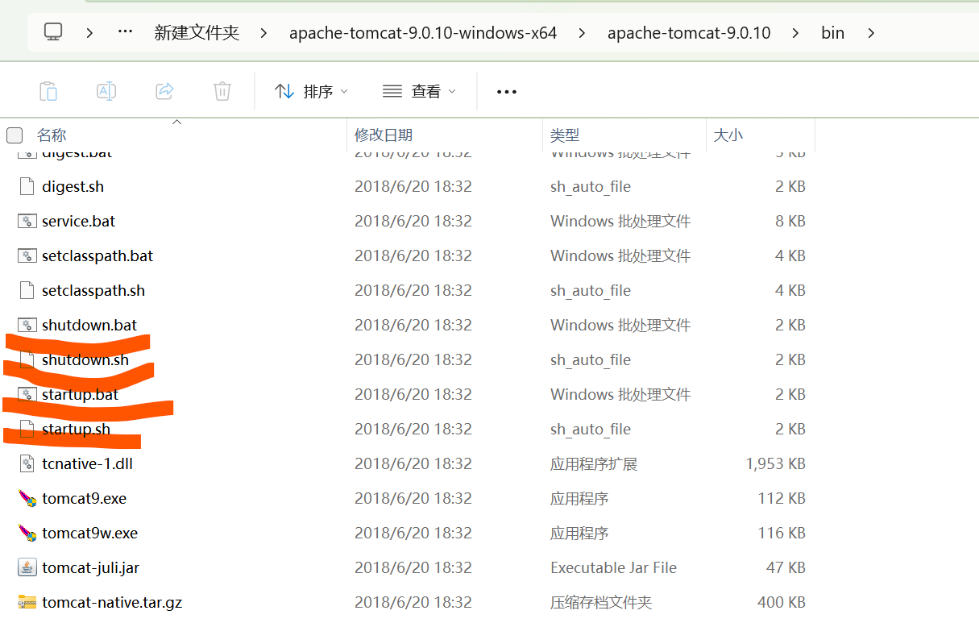Select the file name startup.bat
Screen dimensions: 979x623
click(81, 394)
